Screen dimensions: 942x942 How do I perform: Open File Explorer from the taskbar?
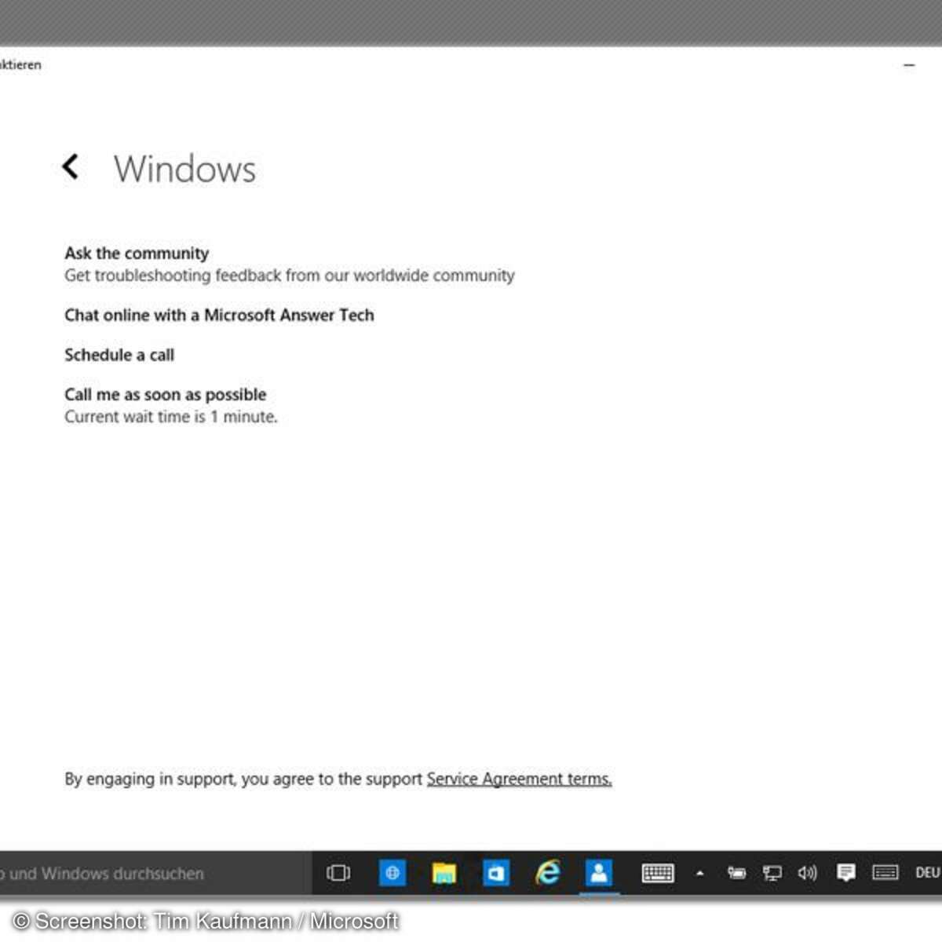[444, 873]
